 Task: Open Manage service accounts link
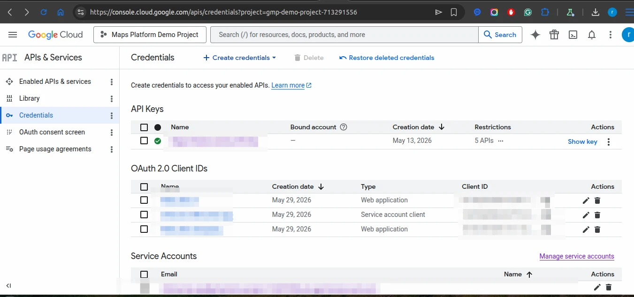coord(577,256)
